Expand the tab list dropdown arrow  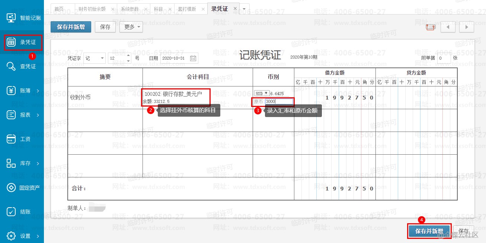tap(244, 9)
